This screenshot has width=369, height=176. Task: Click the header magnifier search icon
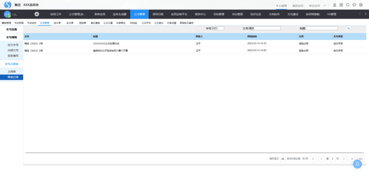(x=348, y=5)
